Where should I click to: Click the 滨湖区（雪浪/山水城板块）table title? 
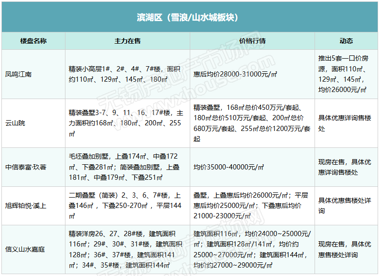click(190, 17)
